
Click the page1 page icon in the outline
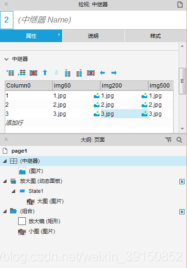click(x=5, y=151)
